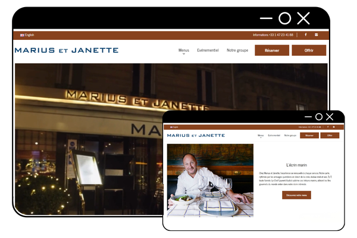Open Evénementiel in small window
Screen dimensions: 357x238
point(274,135)
